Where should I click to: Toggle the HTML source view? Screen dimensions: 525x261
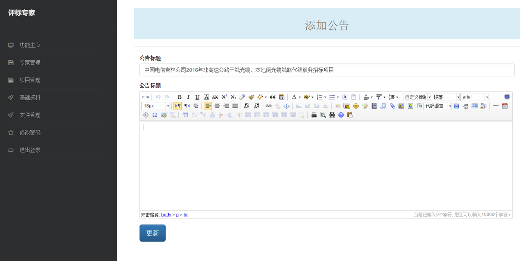[146, 97]
